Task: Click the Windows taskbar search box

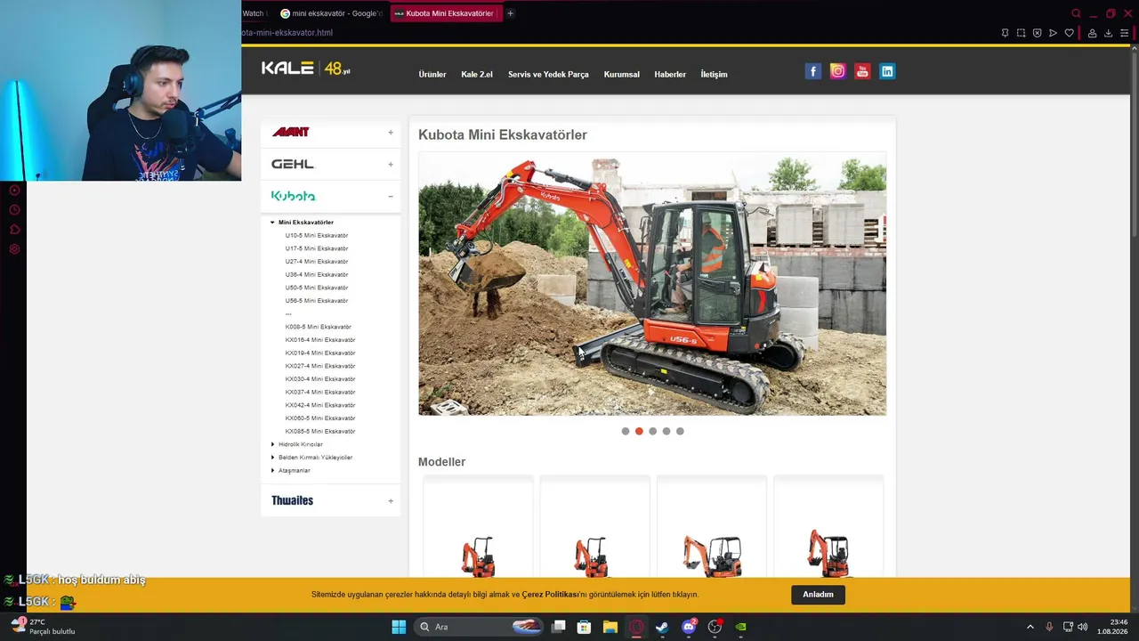Action: coord(477,627)
